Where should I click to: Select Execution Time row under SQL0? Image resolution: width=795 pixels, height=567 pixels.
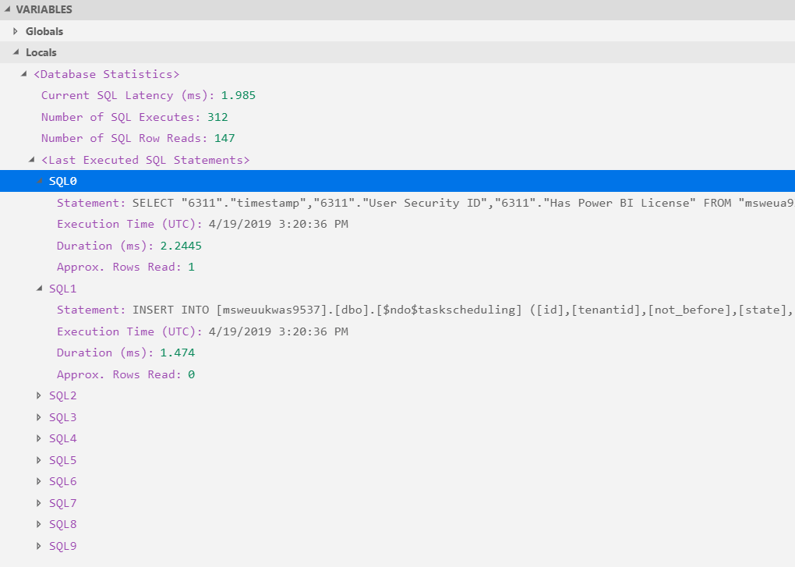[397, 224]
